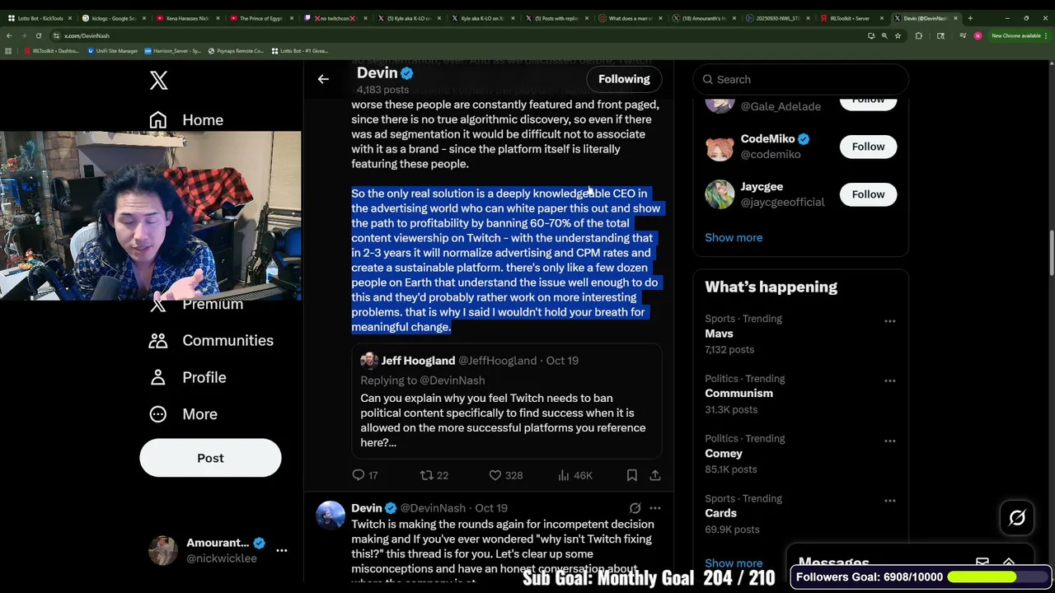Open more options for Comey trend
Screen dimensions: 1055x593
click(889, 441)
